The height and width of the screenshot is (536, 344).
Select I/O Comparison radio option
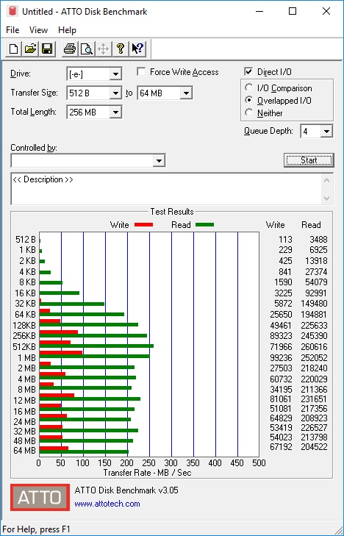point(249,87)
